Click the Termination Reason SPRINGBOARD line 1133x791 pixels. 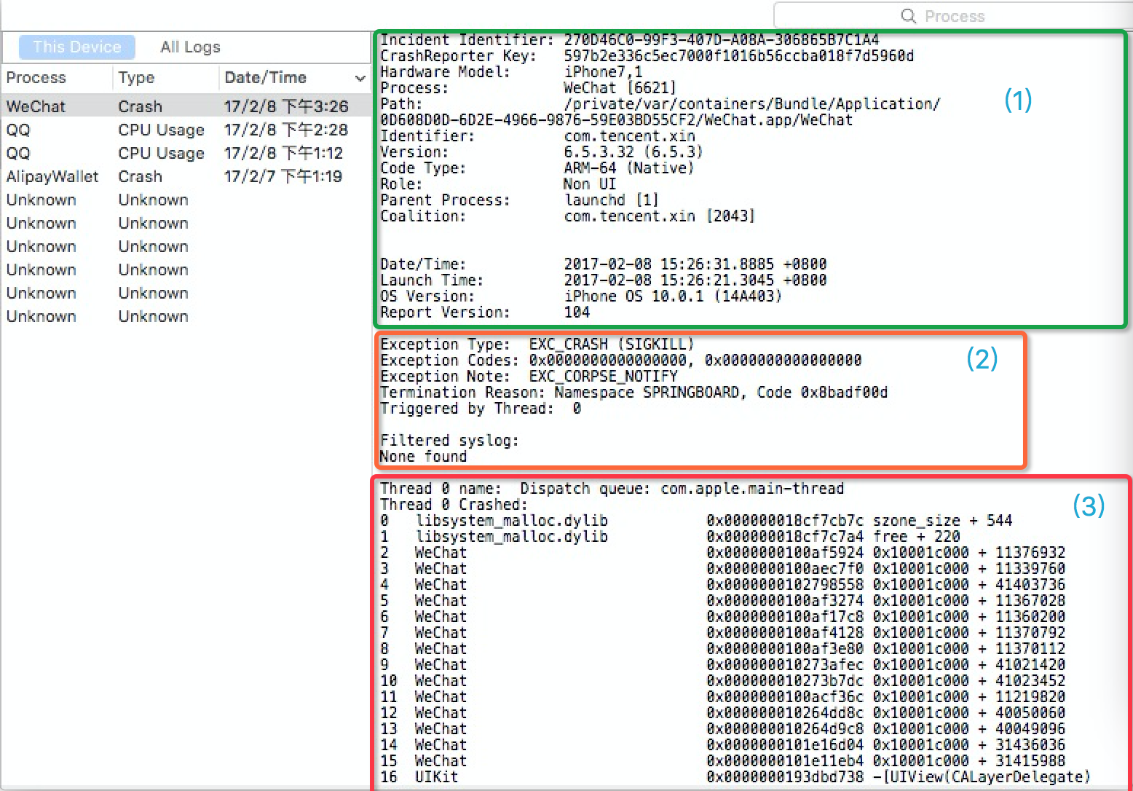[x=634, y=393]
